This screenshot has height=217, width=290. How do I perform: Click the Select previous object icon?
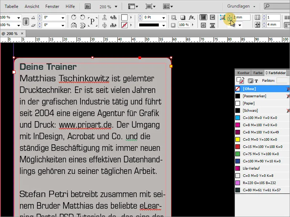tap(113, 17)
